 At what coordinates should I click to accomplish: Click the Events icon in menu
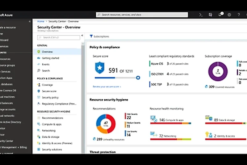[39, 64]
